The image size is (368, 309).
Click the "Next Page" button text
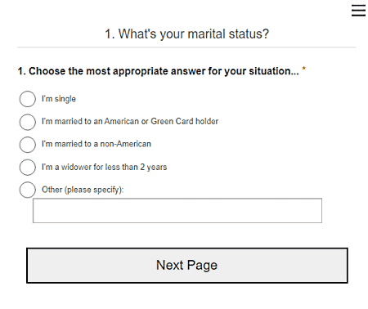(x=186, y=265)
